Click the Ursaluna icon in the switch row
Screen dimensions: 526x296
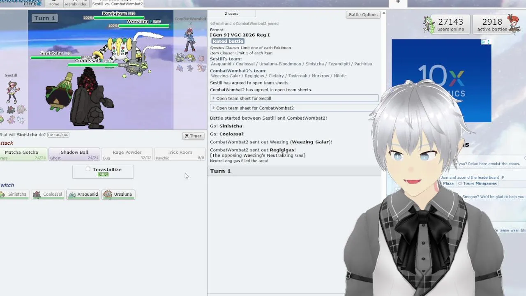(108, 194)
